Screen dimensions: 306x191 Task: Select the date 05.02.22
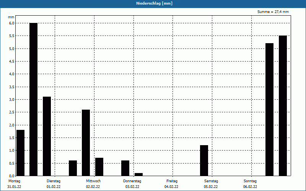click(x=211, y=187)
